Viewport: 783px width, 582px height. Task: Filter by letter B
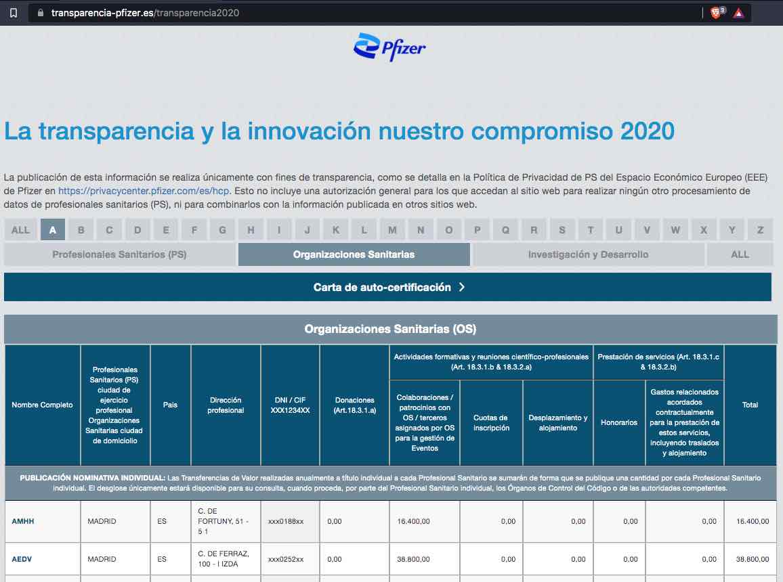click(81, 230)
